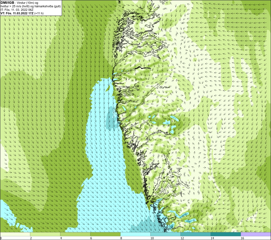Click the dark teal 14–16 m/s legend swatch
The width and height of the screenshot is (271, 240).
[226, 234]
